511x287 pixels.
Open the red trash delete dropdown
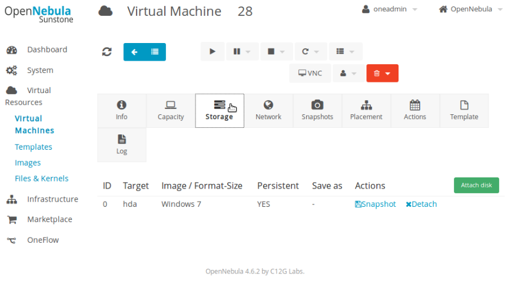(382, 74)
